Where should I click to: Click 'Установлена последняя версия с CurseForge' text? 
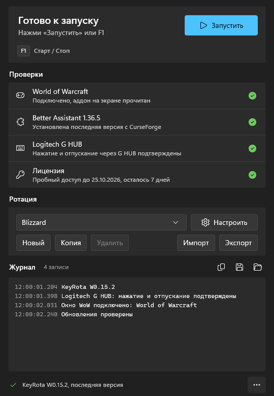(x=97, y=127)
